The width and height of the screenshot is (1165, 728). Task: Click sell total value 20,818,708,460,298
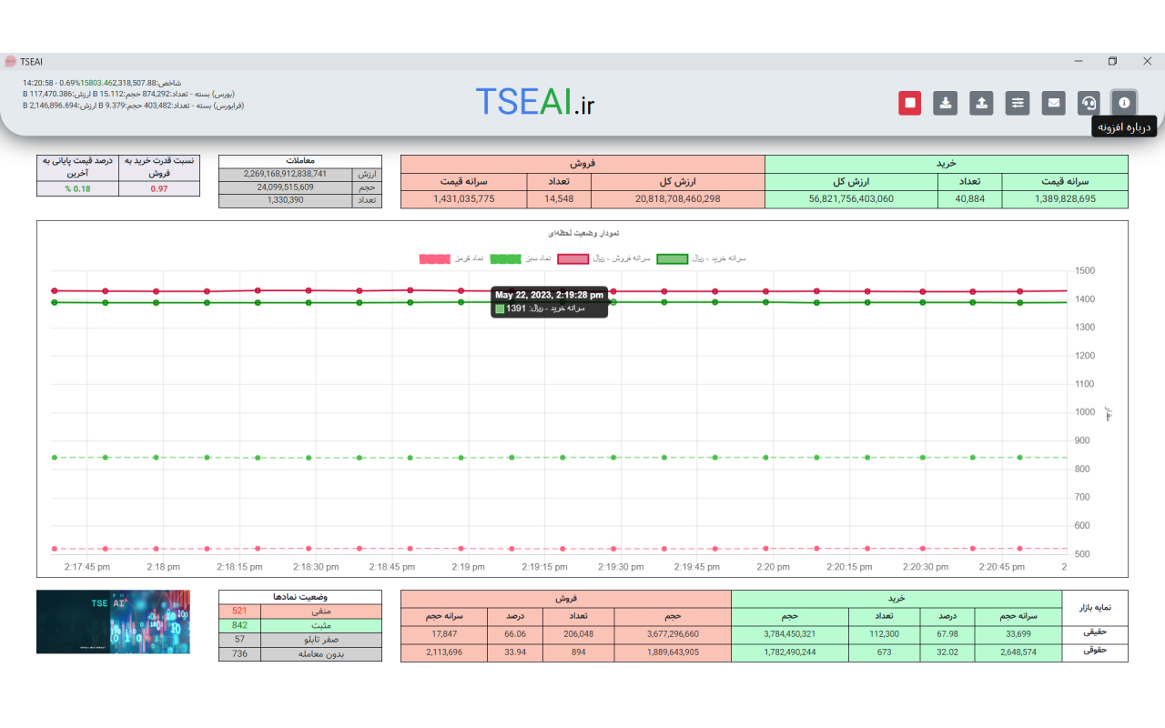(x=678, y=199)
